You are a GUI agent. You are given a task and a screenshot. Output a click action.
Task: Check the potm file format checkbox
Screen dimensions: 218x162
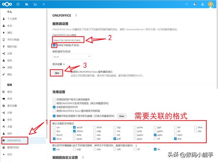[135, 127]
